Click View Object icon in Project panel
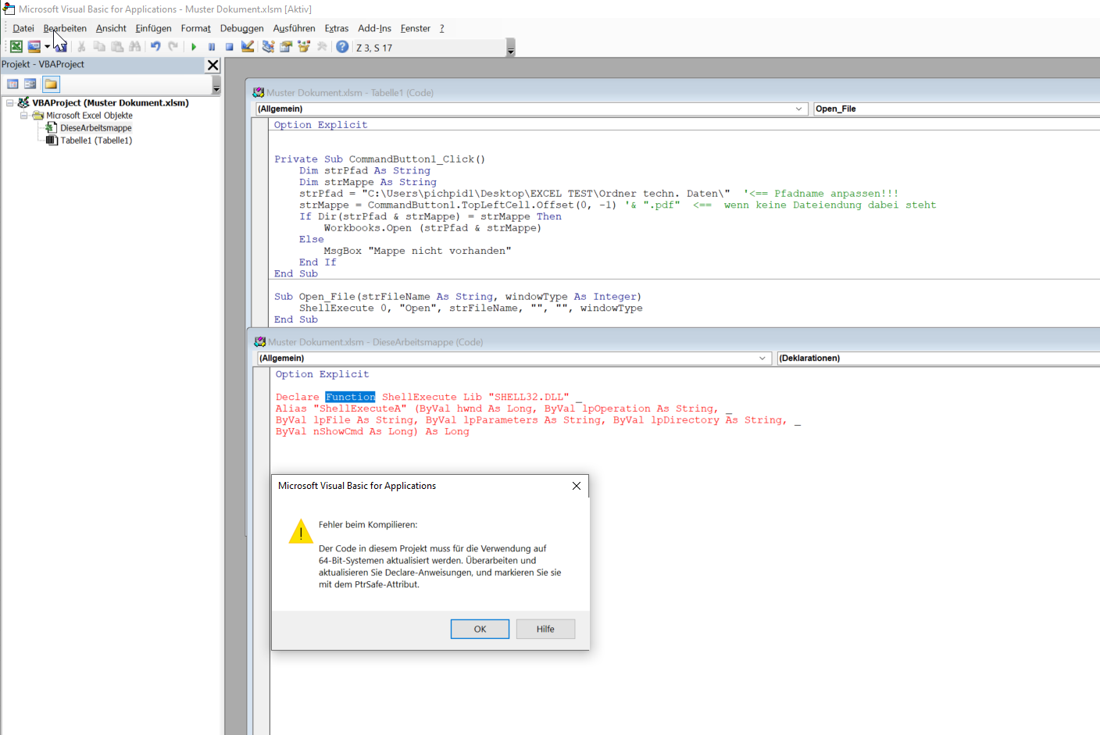Image resolution: width=1100 pixels, height=735 pixels. pyautogui.click(x=30, y=84)
